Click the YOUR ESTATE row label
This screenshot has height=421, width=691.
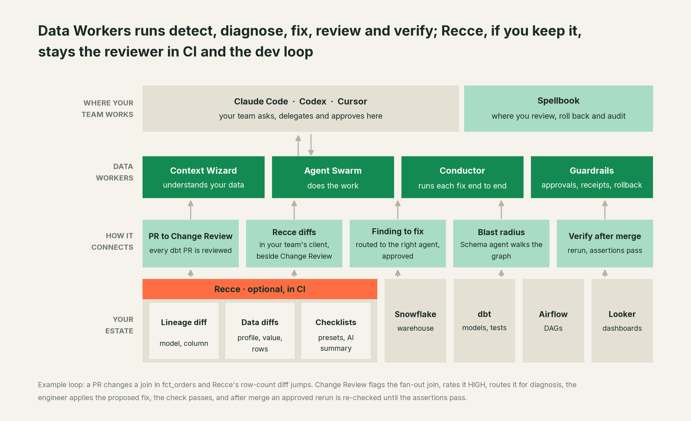click(x=119, y=325)
